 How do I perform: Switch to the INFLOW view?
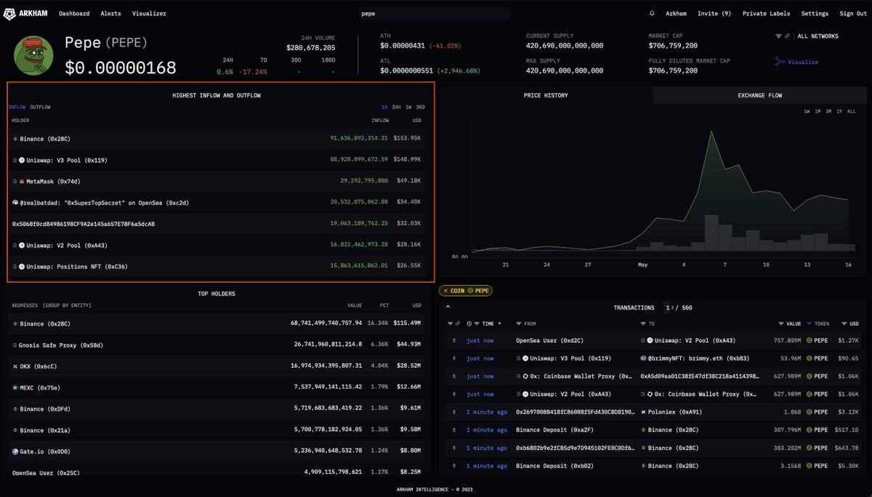click(17, 107)
